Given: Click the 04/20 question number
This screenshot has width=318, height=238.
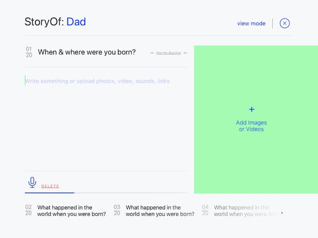Looking at the screenshot, I should click(205, 210).
